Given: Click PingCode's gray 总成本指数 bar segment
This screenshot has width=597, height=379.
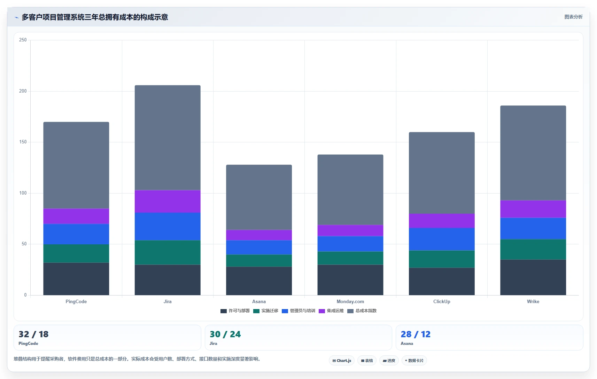Looking at the screenshot, I should pyautogui.click(x=76, y=165).
